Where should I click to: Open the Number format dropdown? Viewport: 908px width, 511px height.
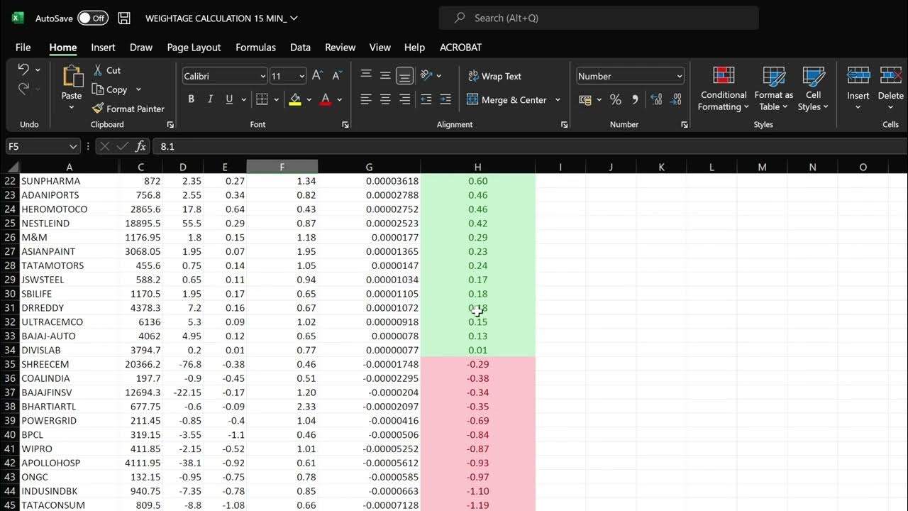coord(680,76)
